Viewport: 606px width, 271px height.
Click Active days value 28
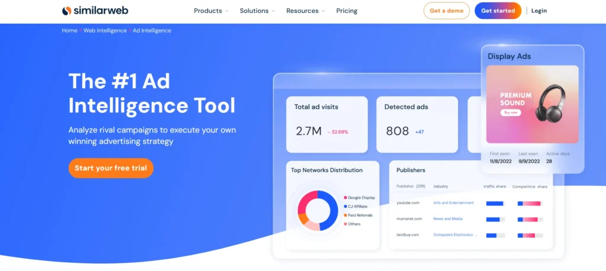coord(549,161)
